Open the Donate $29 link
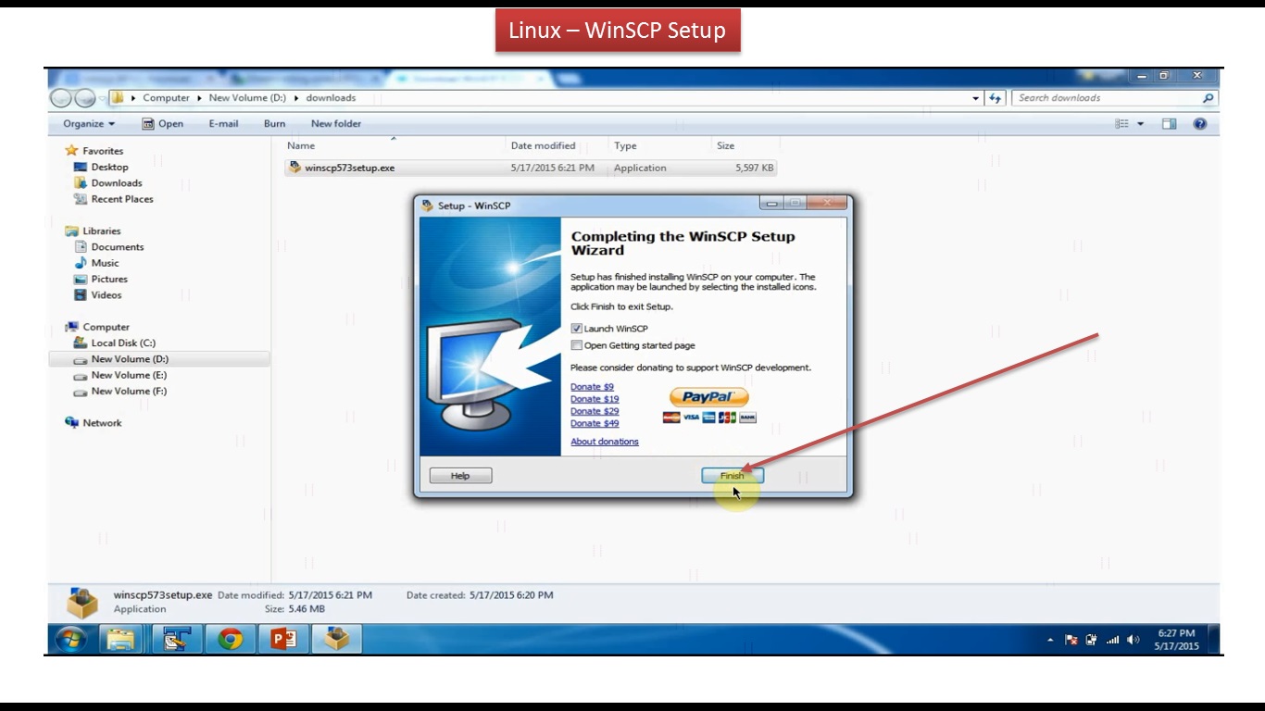The height and width of the screenshot is (711, 1265). pos(595,411)
